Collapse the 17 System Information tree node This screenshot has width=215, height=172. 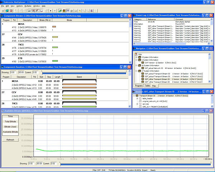136,71
